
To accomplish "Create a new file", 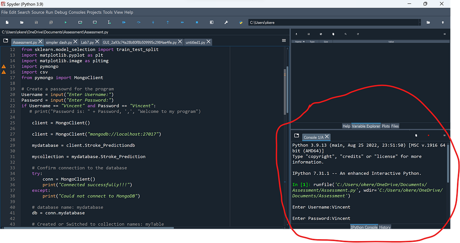I will [x=7, y=22].
